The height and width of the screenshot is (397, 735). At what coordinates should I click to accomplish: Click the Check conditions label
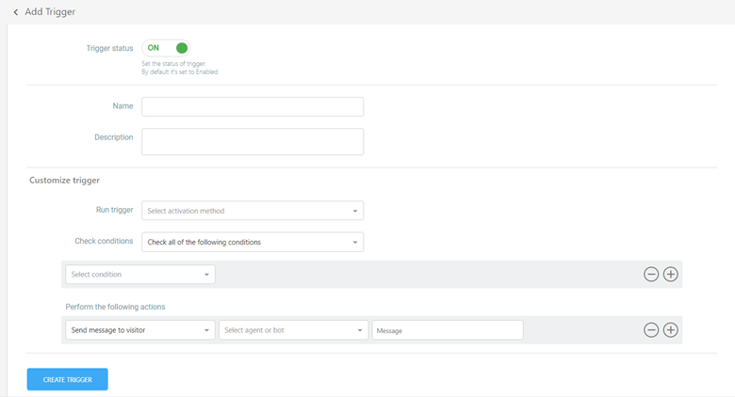click(104, 241)
